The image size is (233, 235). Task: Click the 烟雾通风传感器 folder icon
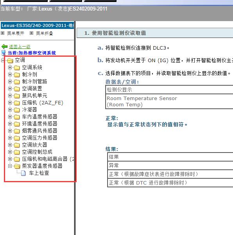coord(17,131)
